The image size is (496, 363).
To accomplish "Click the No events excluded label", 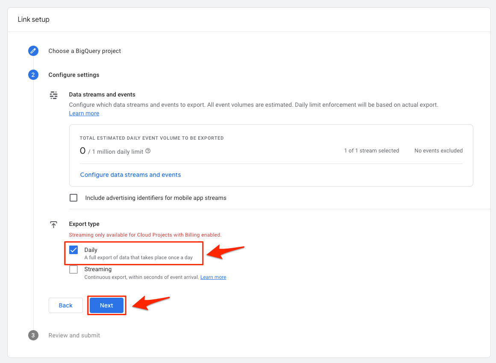I will pos(438,150).
